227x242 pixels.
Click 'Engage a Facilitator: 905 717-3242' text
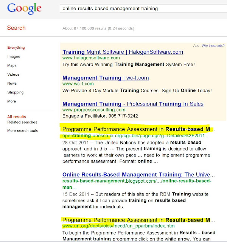click(100, 116)
